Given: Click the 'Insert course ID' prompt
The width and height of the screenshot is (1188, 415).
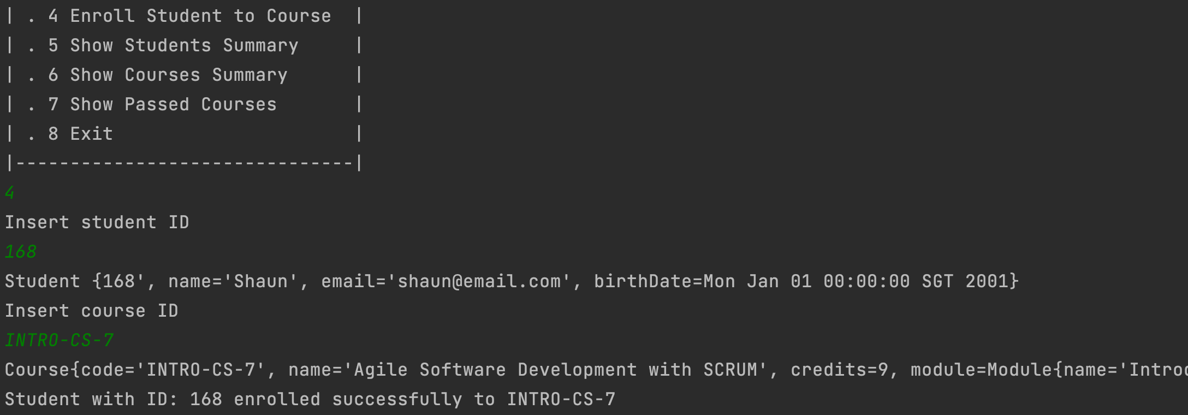Looking at the screenshot, I should [x=92, y=311].
